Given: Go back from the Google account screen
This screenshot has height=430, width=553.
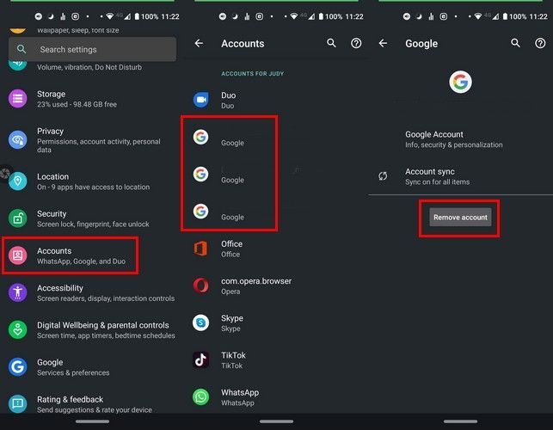Looking at the screenshot, I should point(383,43).
